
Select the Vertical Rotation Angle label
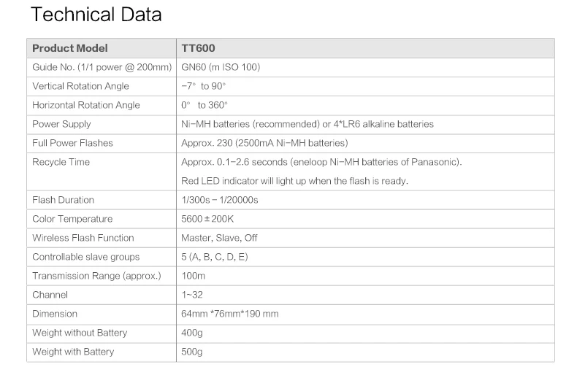80,86
